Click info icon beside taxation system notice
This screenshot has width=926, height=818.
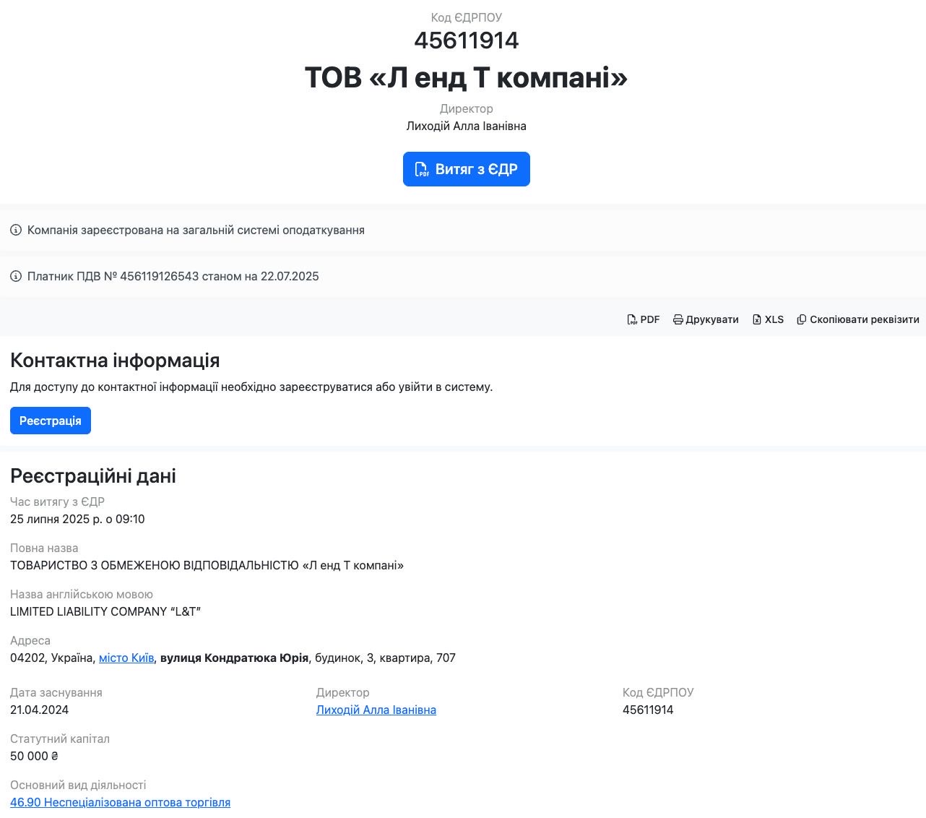pyautogui.click(x=16, y=231)
